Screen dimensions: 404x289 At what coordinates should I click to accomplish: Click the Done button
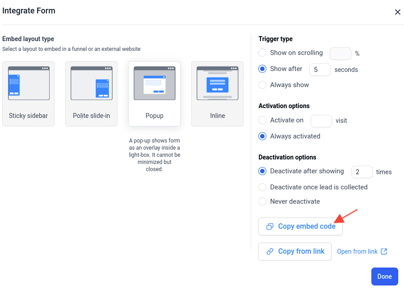click(385, 276)
